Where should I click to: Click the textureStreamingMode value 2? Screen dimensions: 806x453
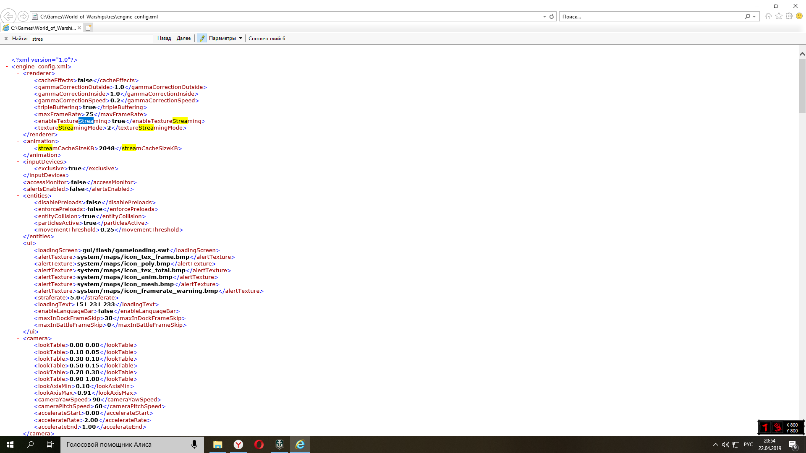click(x=109, y=128)
